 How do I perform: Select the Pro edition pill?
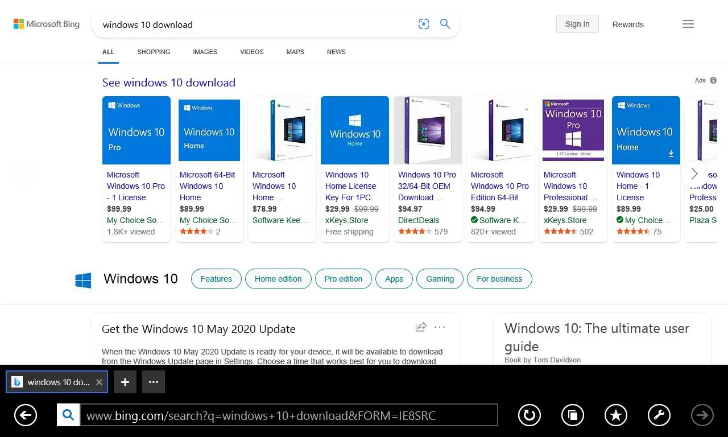[x=343, y=279]
